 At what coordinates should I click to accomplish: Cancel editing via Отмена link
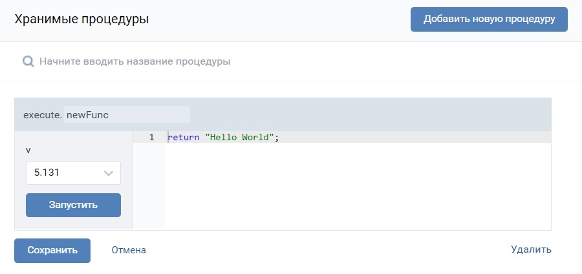click(x=129, y=250)
